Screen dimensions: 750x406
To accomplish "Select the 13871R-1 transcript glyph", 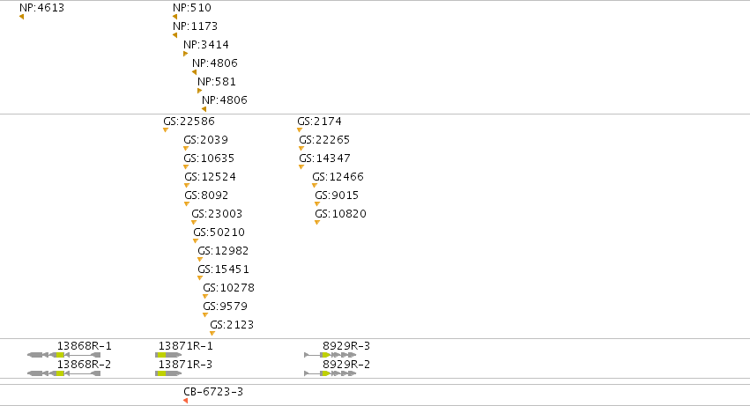I will click(168, 355).
